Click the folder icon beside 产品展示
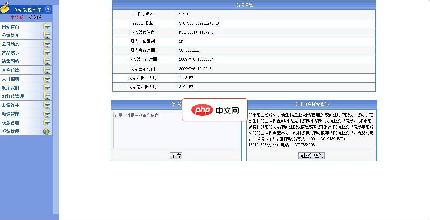Viewport: 430px width, 220px height. [47, 53]
